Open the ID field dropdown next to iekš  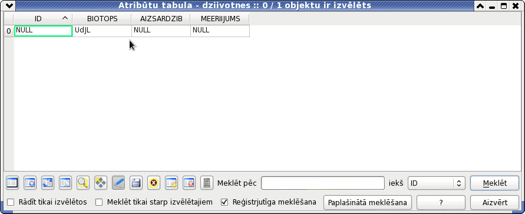436,183
